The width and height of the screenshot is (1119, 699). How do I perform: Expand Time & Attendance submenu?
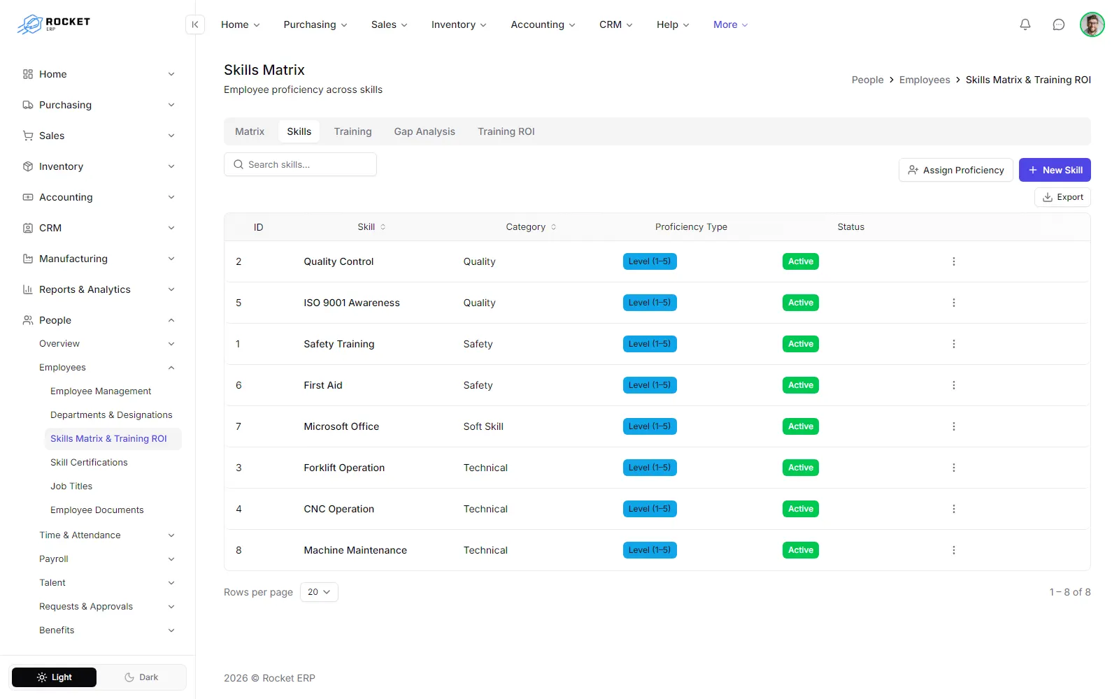click(x=106, y=535)
